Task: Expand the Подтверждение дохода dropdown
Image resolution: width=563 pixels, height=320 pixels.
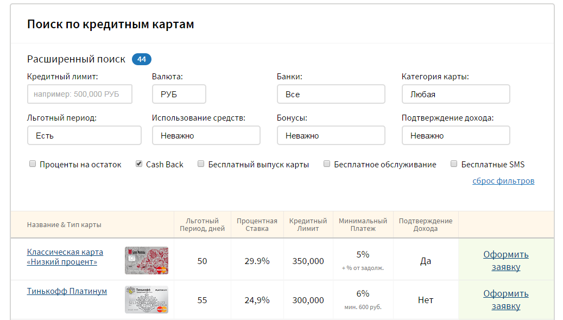Action: (456, 135)
